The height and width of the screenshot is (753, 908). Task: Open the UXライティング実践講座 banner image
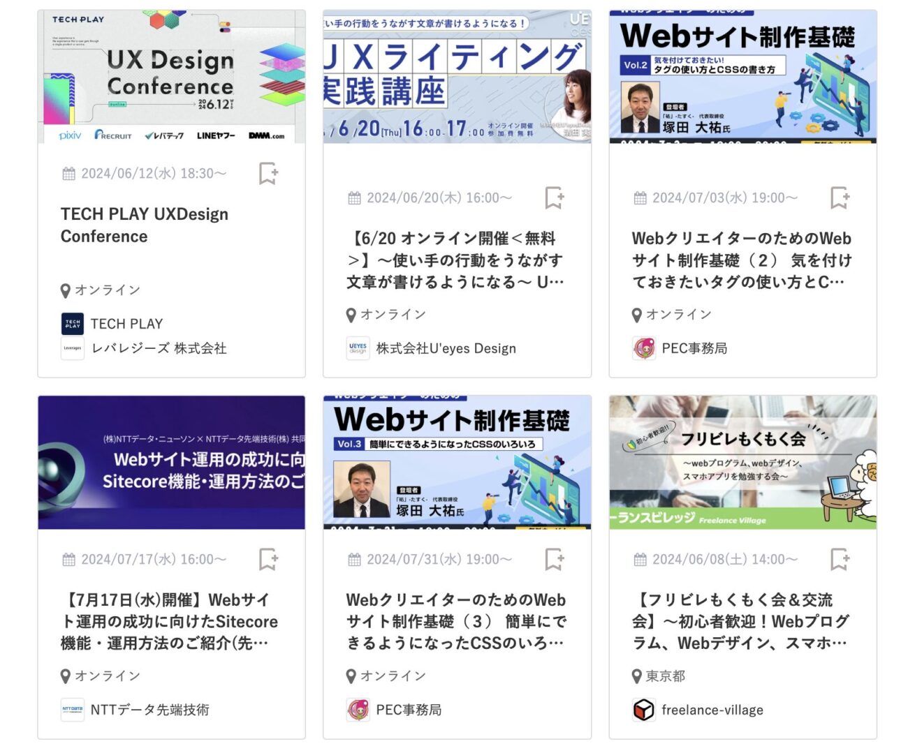[457, 77]
